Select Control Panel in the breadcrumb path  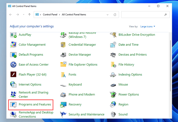[50, 15]
